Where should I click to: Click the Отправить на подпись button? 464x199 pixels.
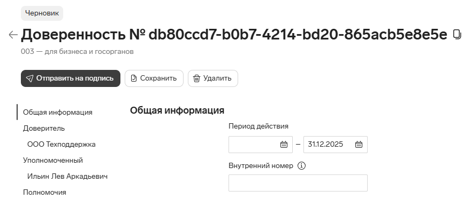(71, 78)
